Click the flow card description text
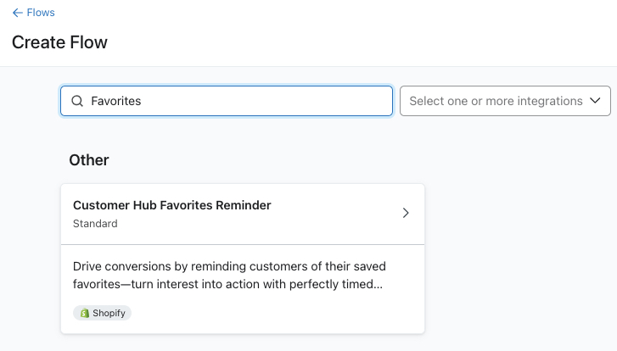The width and height of the screenshot is (617, 351). tap(229, 276)
